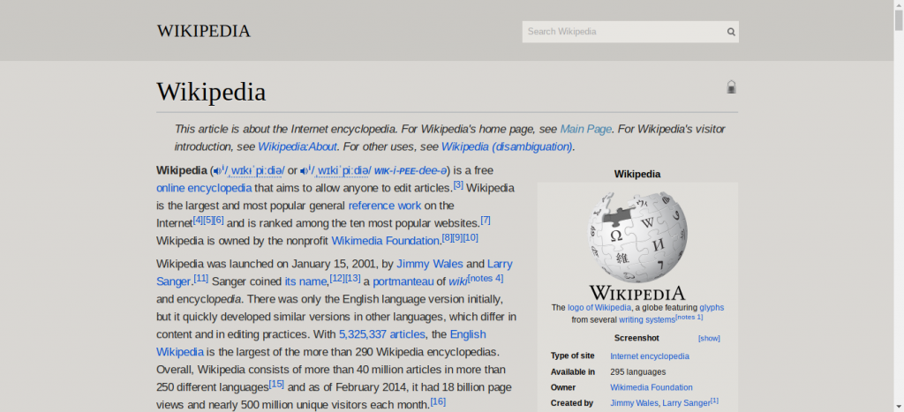904x412 pixels.
Task: Open the Wikipedia (disambiguation) link
Action: (x=507, y=146)
